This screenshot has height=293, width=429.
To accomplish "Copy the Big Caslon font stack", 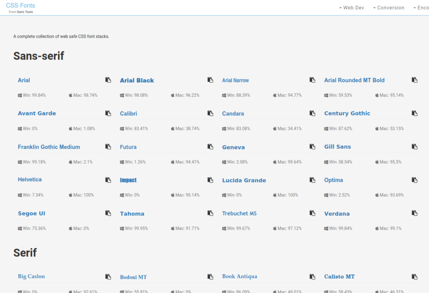I will (x=108, y=277).
